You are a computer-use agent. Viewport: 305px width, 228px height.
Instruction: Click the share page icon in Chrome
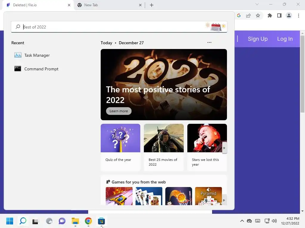click(248, 15)
